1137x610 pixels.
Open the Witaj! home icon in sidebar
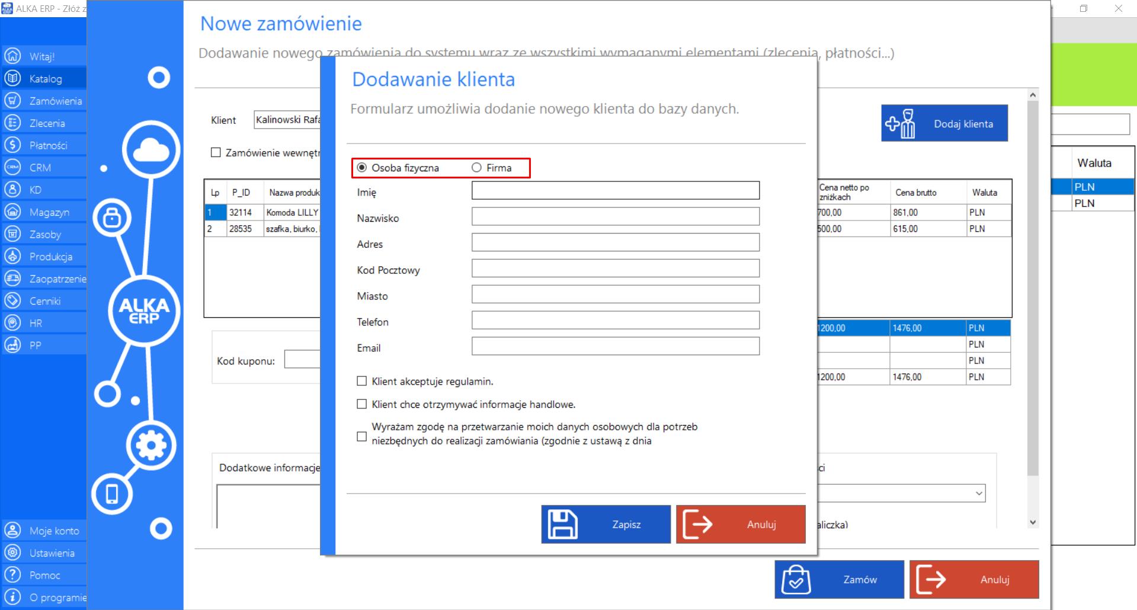12,56
